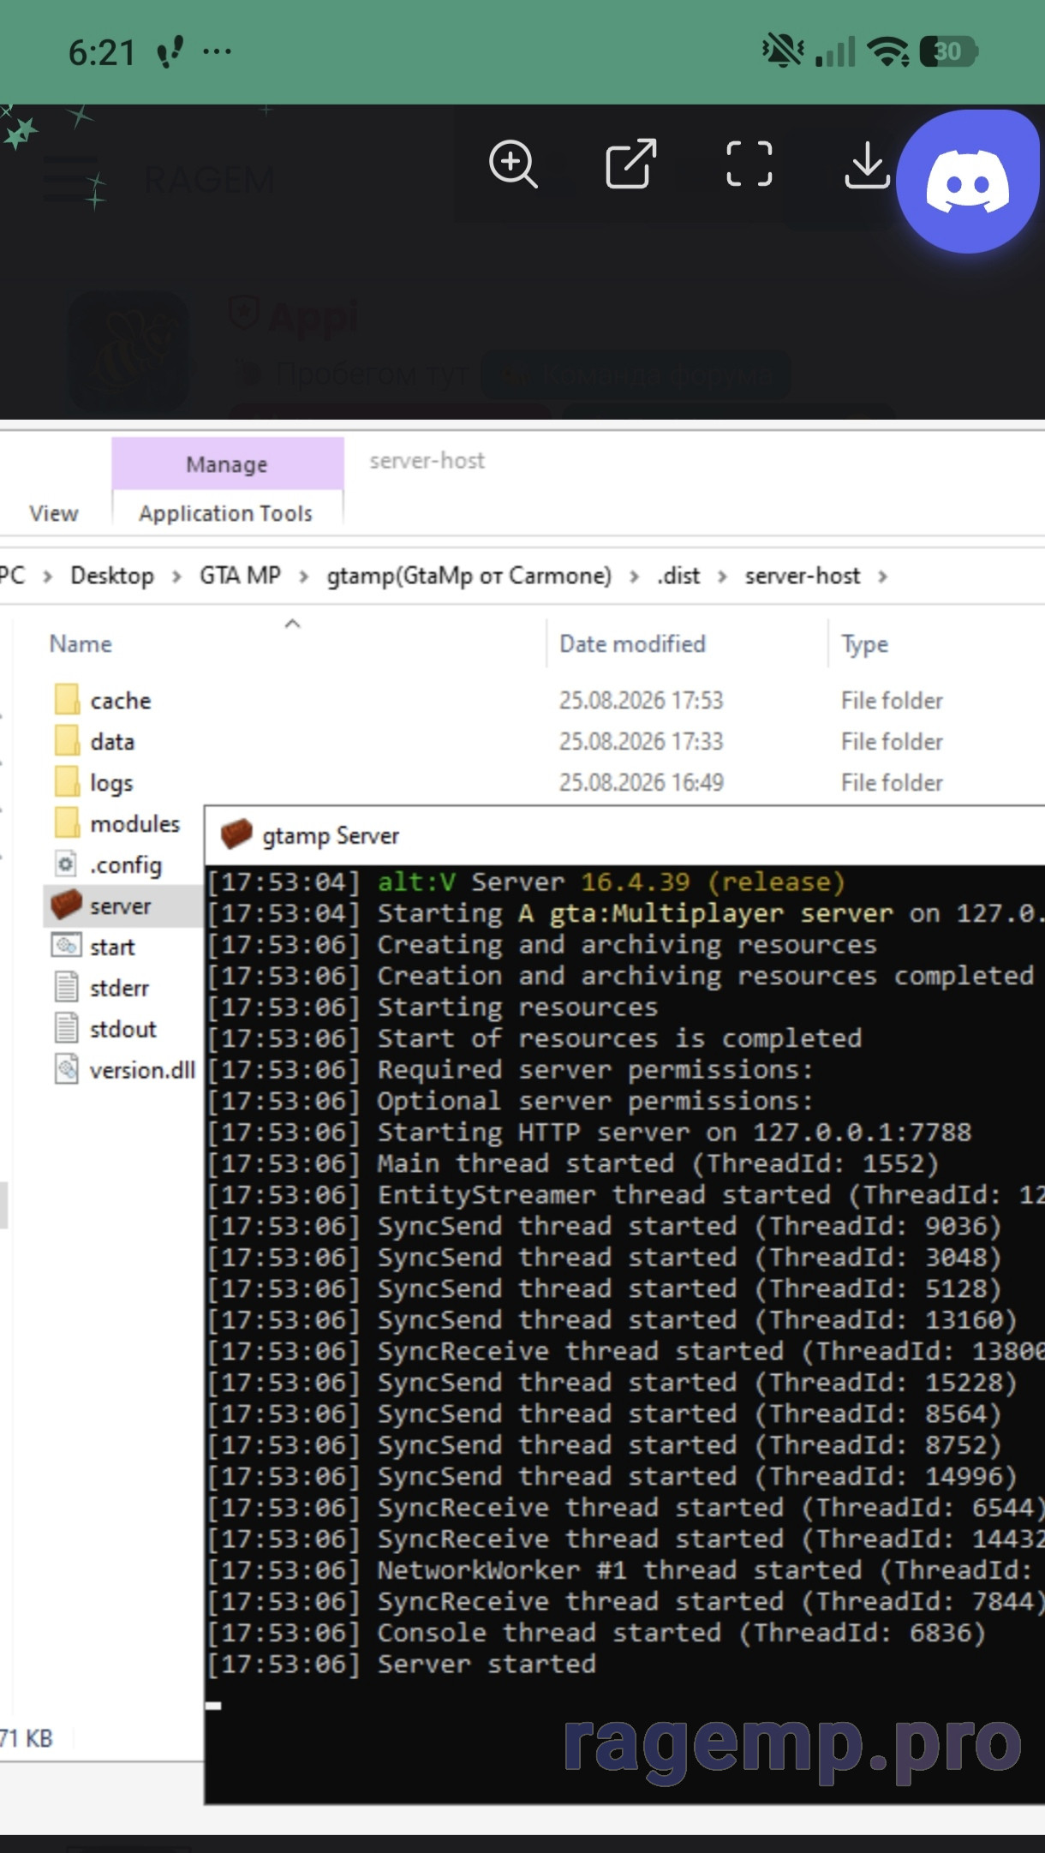1045x1853 pixels.
Task: Sort files by Type column header
Action: pos(864,644)
